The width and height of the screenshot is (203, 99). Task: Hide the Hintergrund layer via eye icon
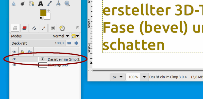(x=14, y=65)
